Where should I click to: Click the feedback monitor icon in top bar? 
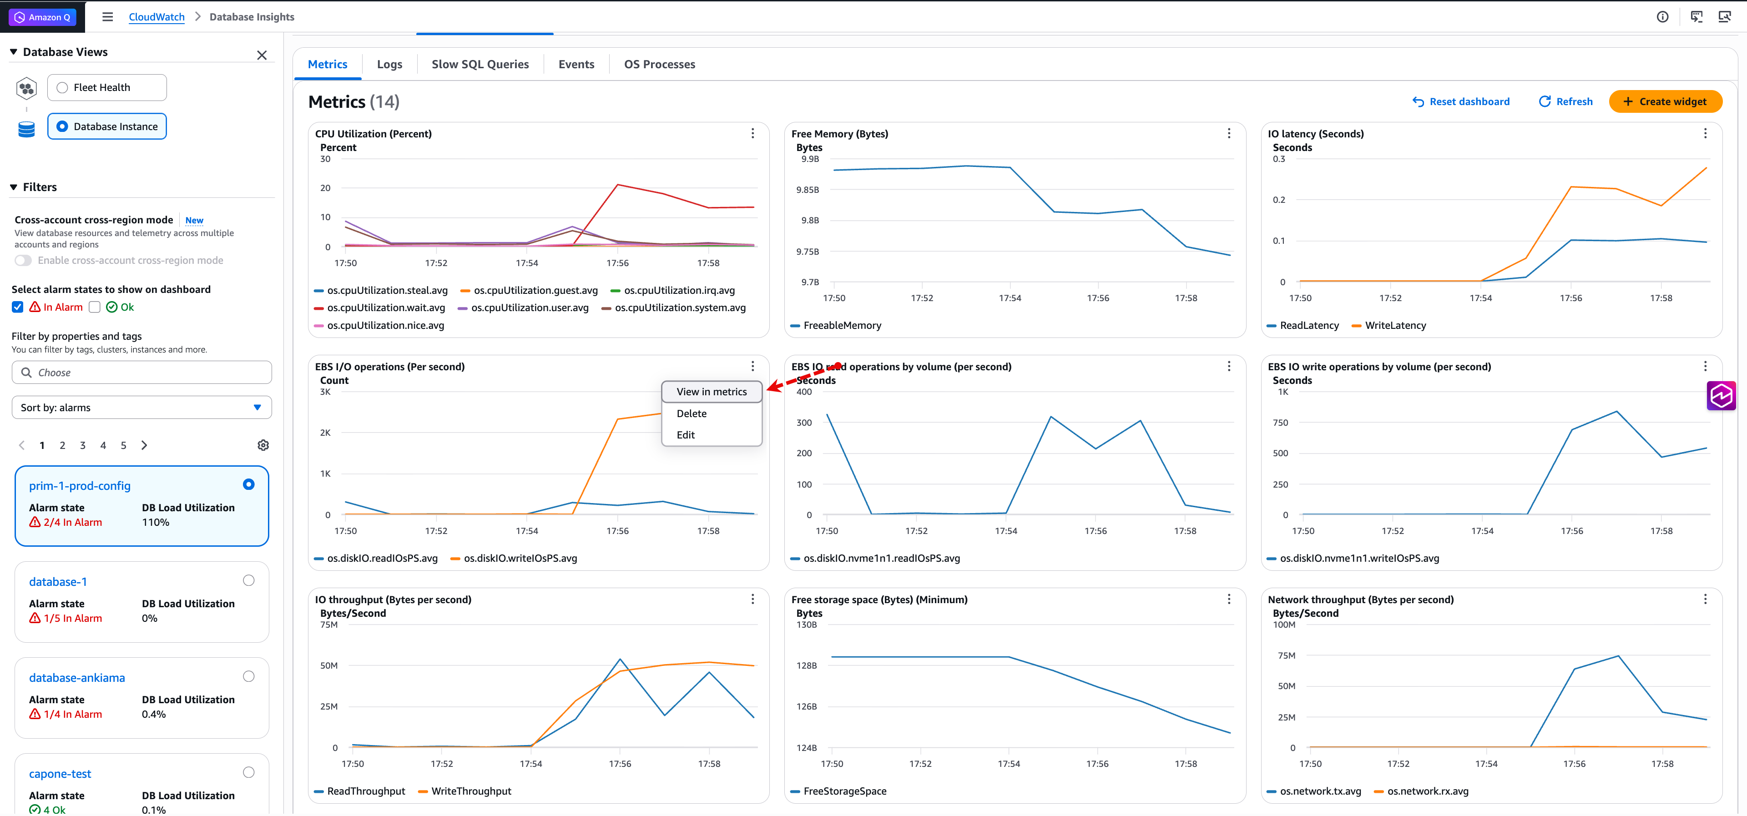pyautogui.click(x=1697, y=17)
